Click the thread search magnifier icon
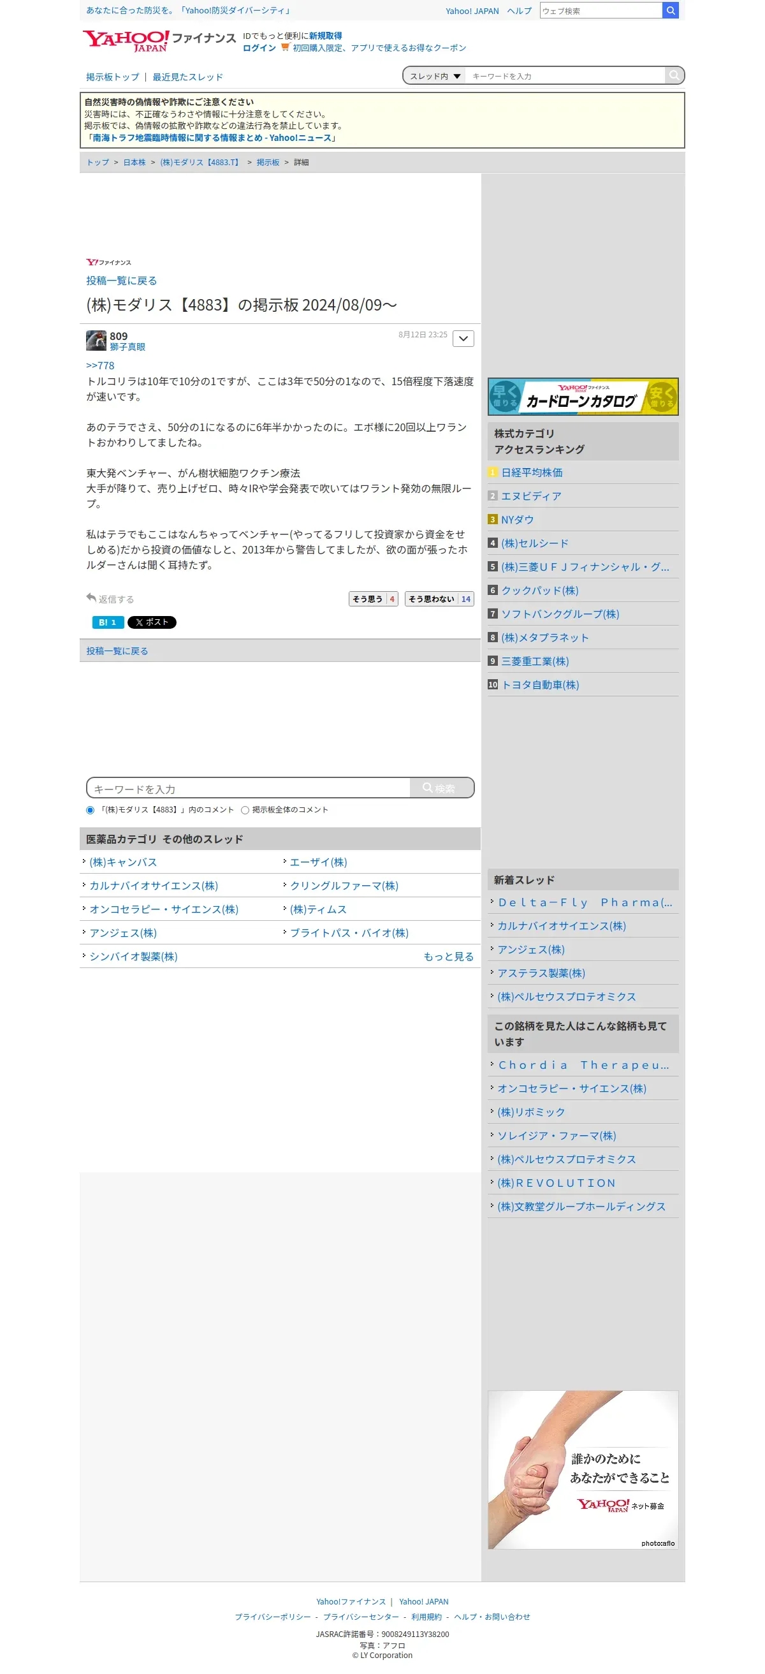The width and height of the screenshot is (765, 1674). [x=674, y=75]
